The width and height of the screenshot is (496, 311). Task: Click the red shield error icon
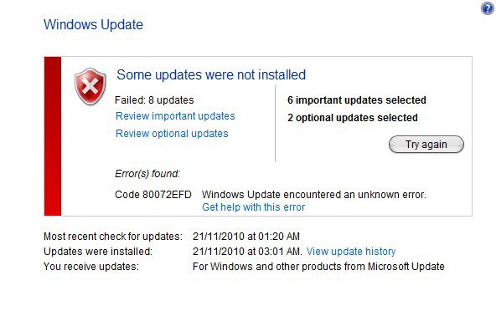(x=90, y=86)
